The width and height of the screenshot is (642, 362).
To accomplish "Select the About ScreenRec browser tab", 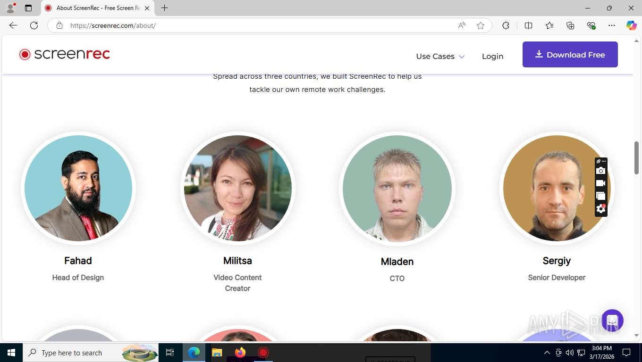I will (x=98, y=8).
